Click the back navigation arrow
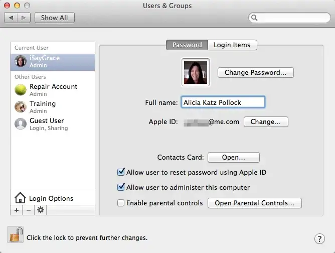 point(11,18)
